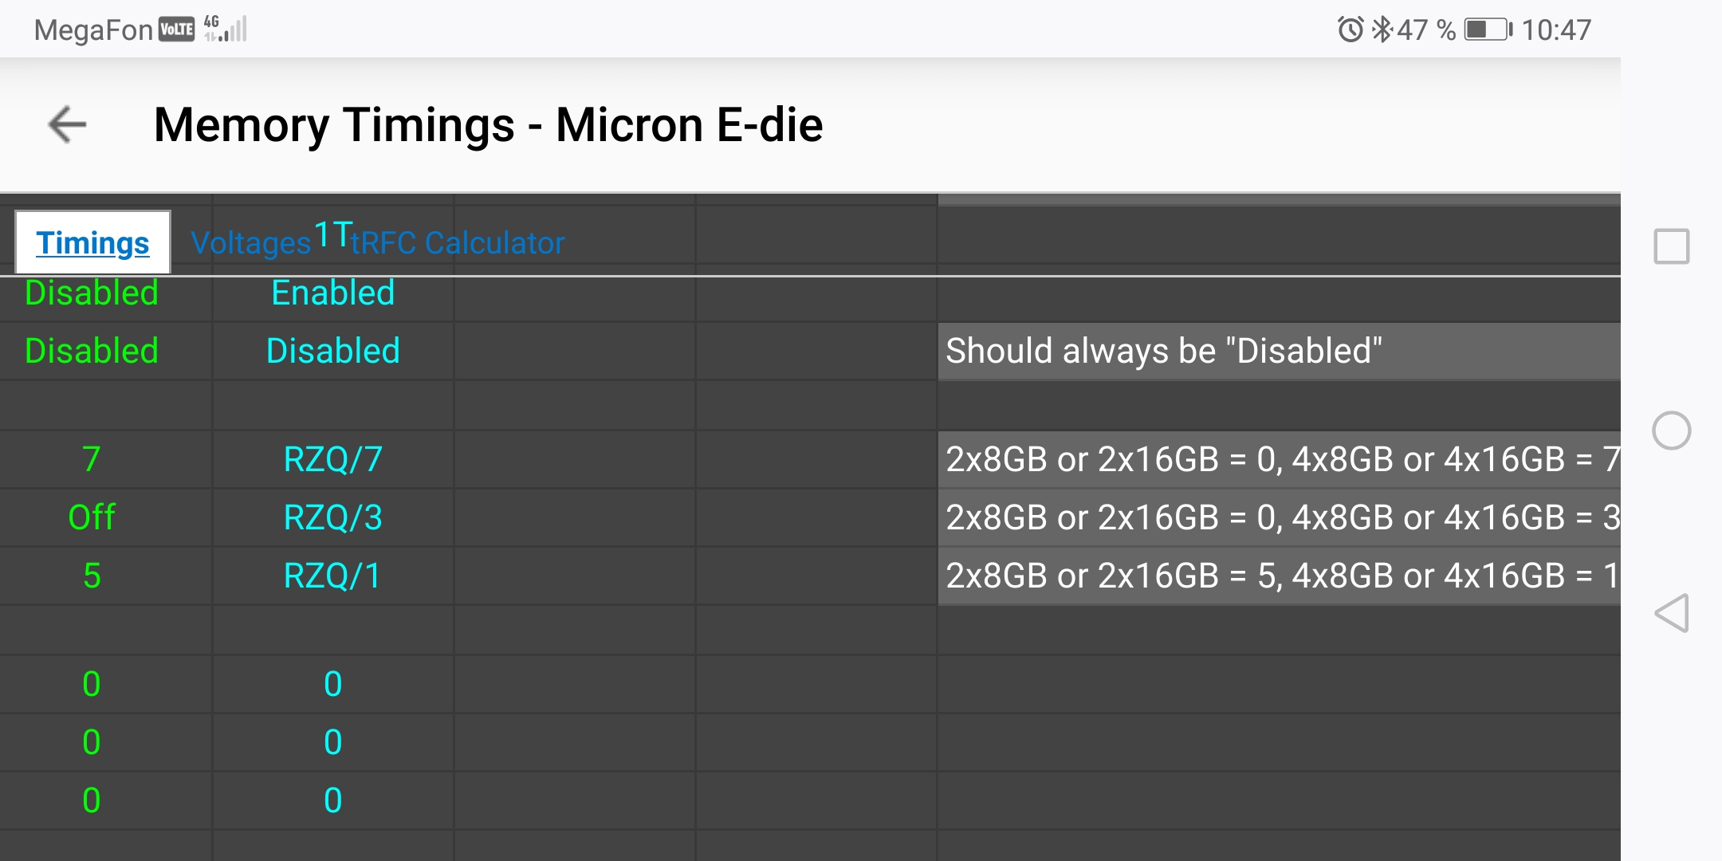The width and height of the screenshot is (1722, 861).
Task: Select the RZQ/7 value cell
Action: (x=332, y=460)
